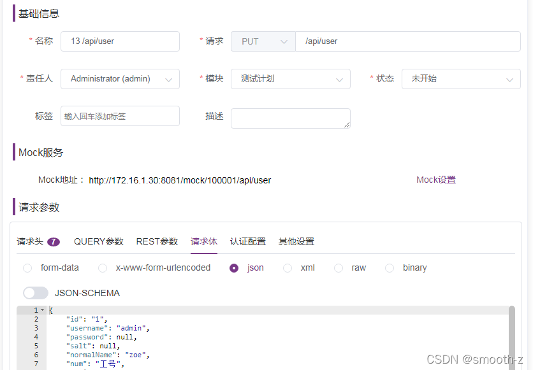Toggle the JSON-SCHEMA switch
533x370 pixels.
[36, 293]
